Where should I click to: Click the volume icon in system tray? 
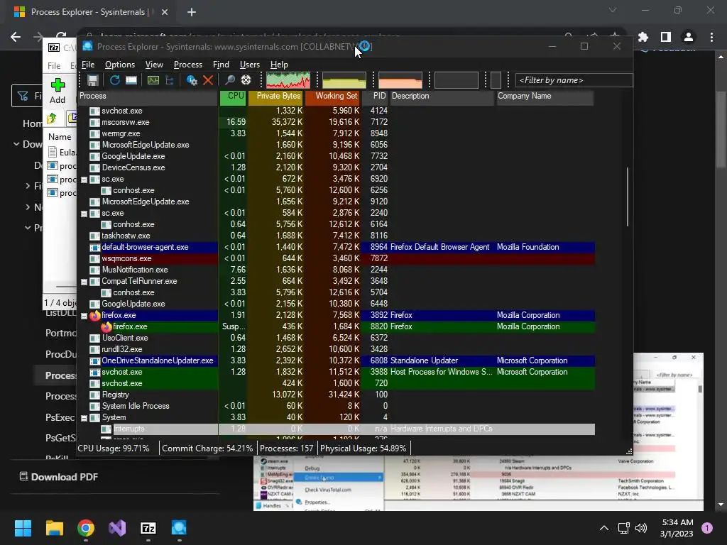coord(641,528)
